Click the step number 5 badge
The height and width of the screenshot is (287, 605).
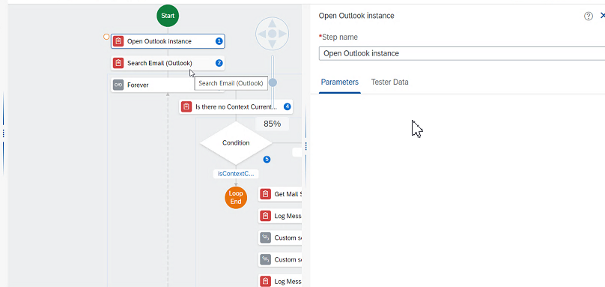[267, 159]
